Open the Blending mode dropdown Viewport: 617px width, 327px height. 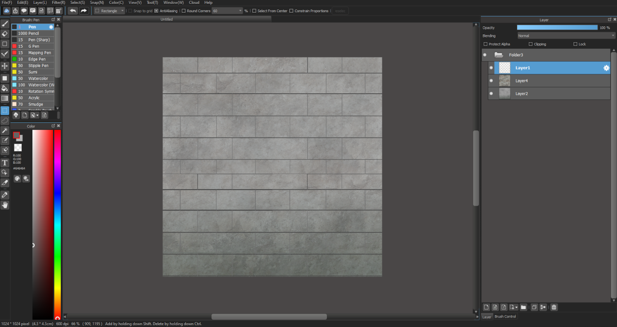pos(566,36)
